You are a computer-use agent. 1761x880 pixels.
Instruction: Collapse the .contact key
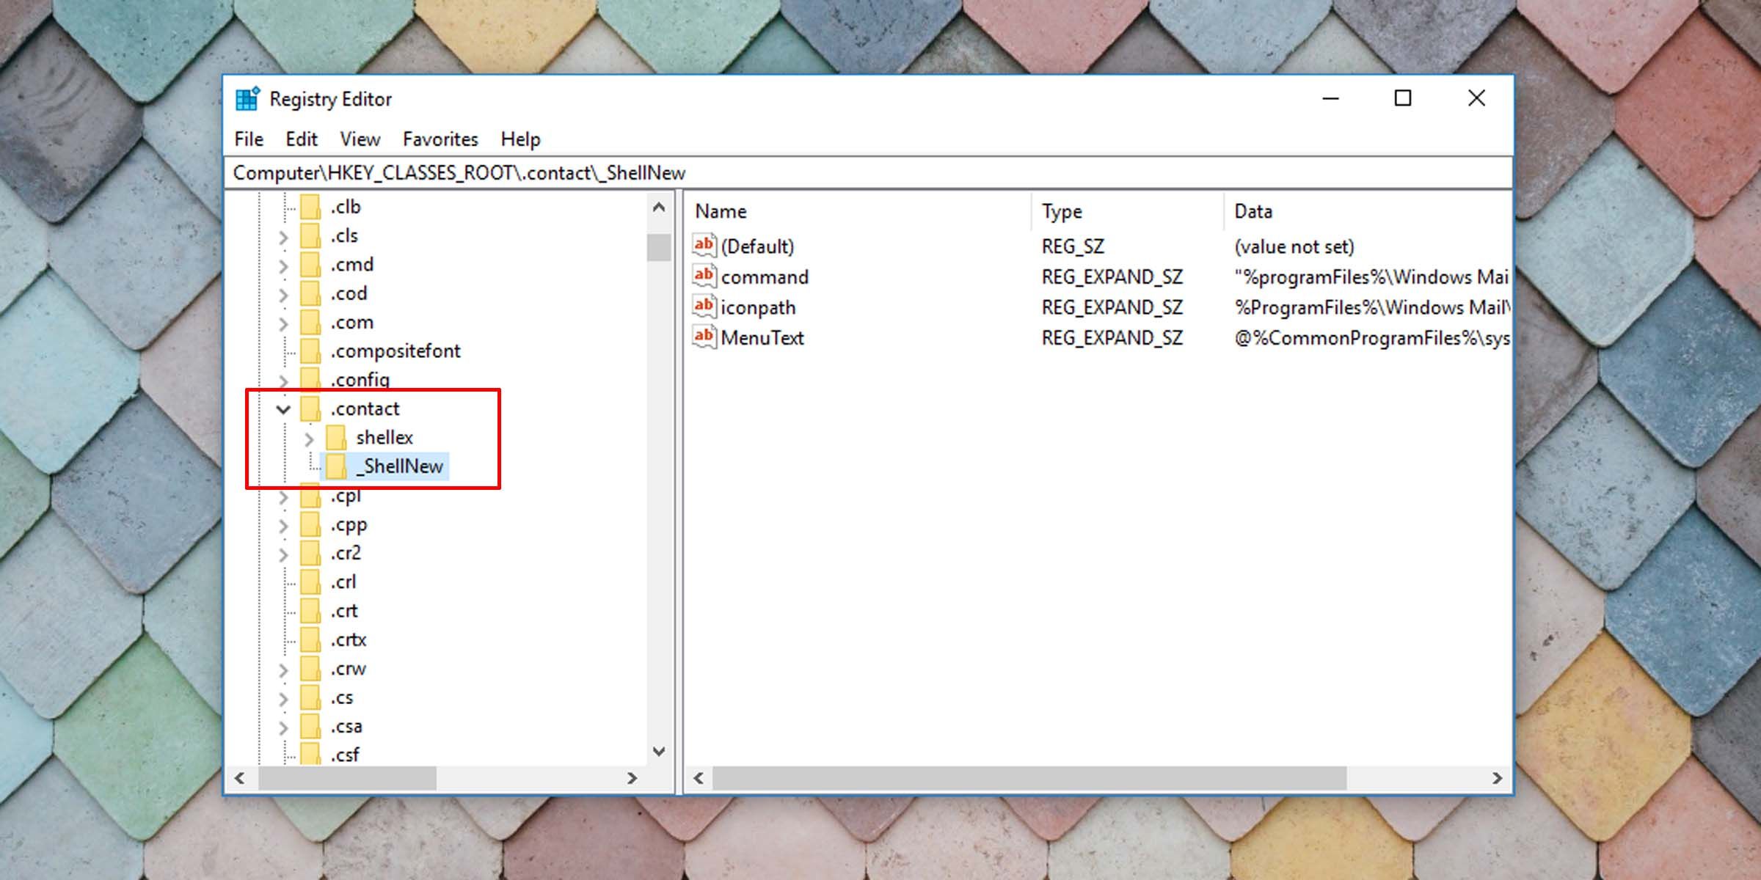(x=283, y=409)
